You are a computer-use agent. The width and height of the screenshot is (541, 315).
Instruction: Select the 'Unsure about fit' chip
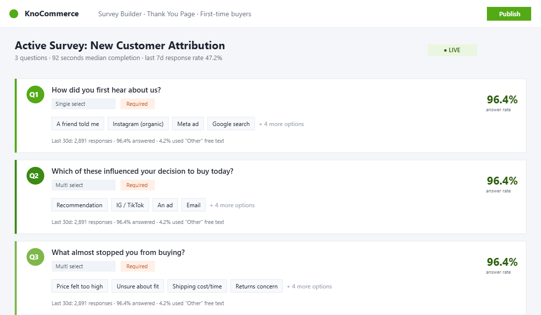(x=138, y=286)
